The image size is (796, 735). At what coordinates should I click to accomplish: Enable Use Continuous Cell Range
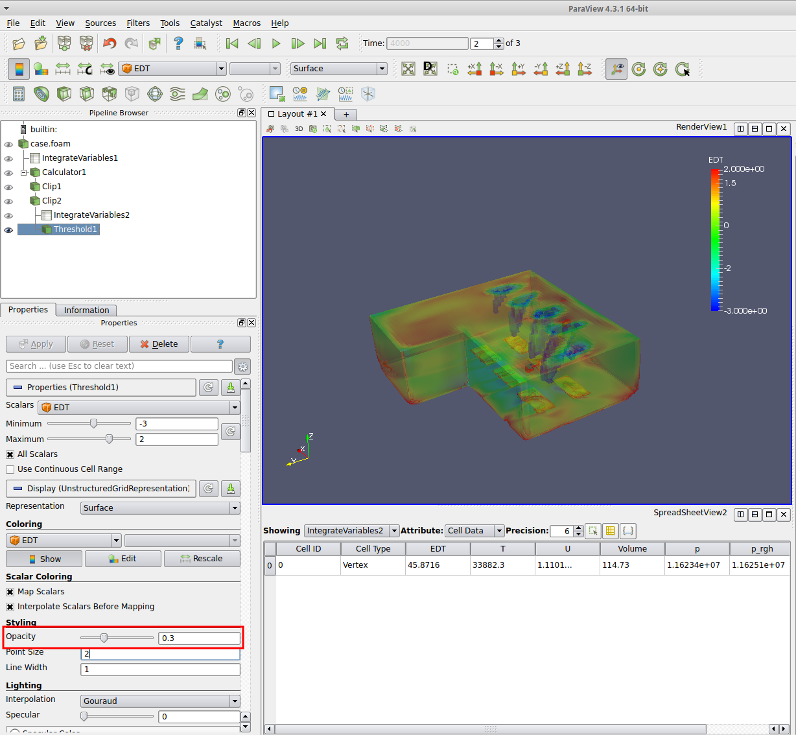(x=10, y=469)
